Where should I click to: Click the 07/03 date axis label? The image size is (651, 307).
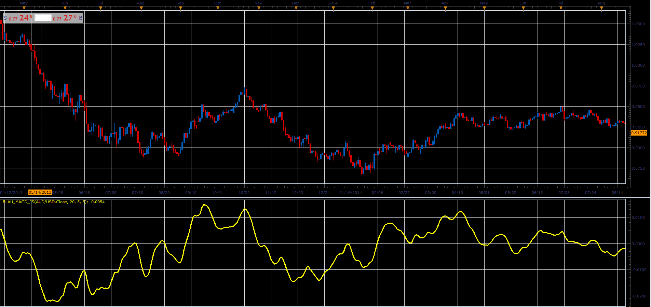click(564, 193)
